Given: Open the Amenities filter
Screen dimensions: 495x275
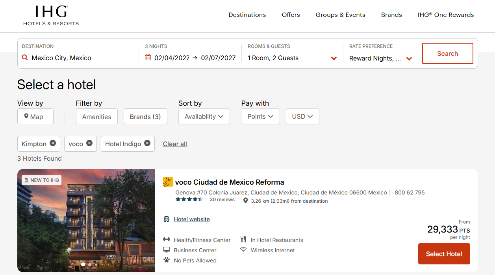Looking at the screenshot, I should coord(97,117).
